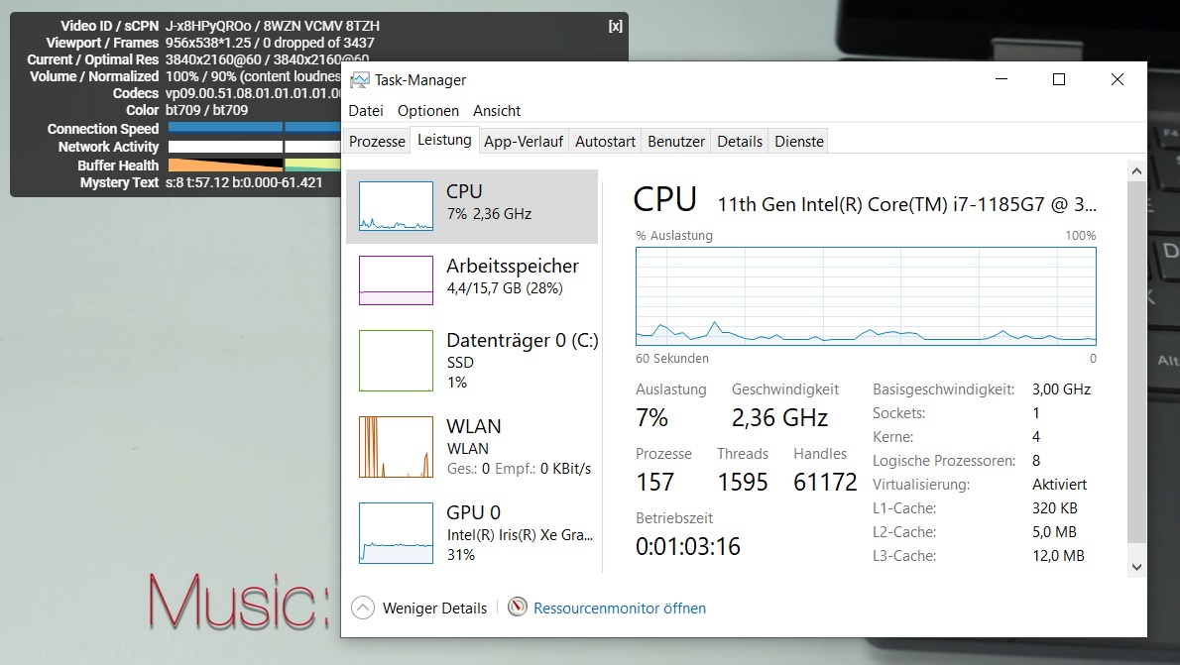Click the CPU utilization graph
The height and width of the screenshot is (665, 1180).
[866, 296]
